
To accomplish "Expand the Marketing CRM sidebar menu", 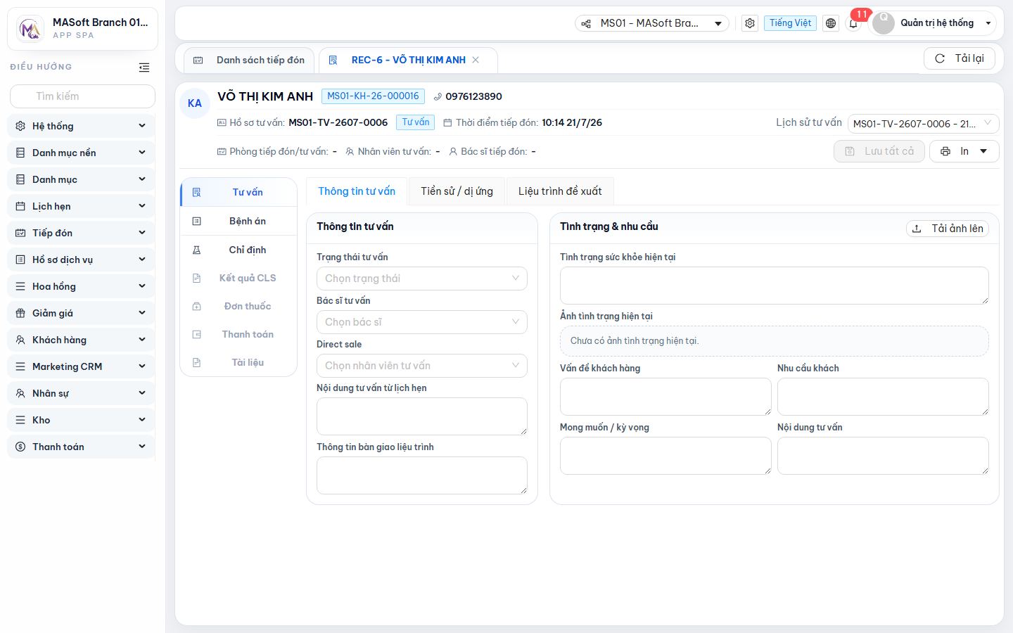I will click(81, 366).
